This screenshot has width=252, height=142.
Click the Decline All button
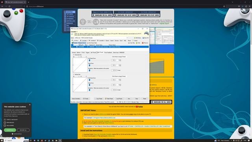point(23,130)
